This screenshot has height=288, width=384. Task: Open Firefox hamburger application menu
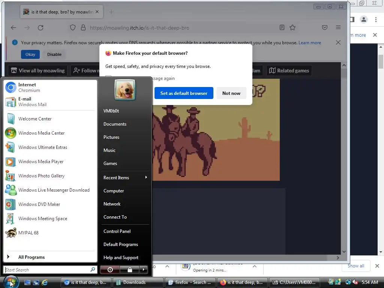pos(338,27)
